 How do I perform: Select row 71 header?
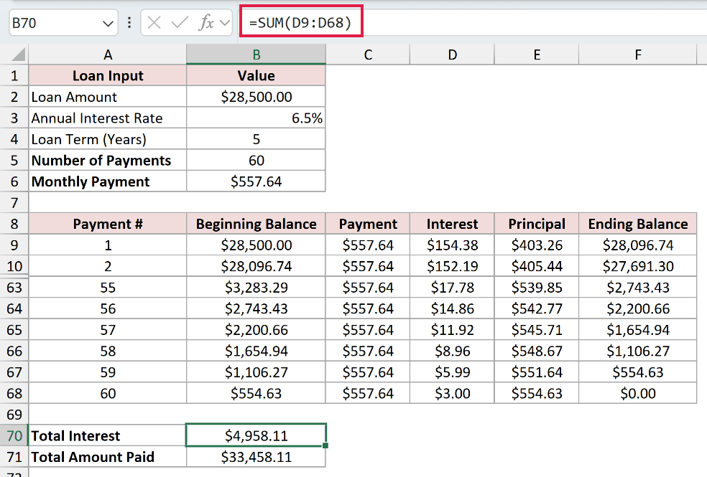click(14, 457)
